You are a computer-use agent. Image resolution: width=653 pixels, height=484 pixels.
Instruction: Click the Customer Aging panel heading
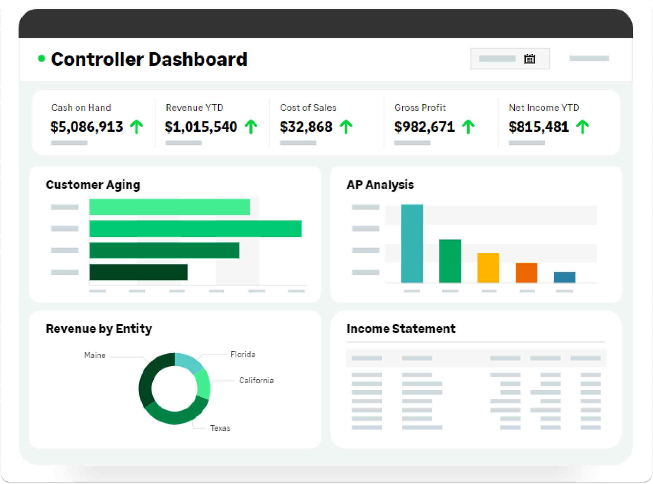tap(93, 185)
